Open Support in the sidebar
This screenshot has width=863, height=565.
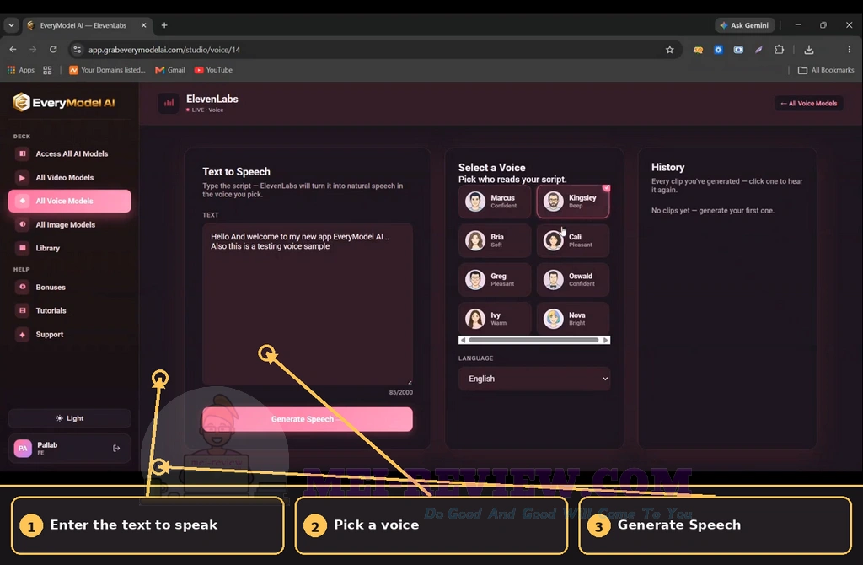click(70, 334)
